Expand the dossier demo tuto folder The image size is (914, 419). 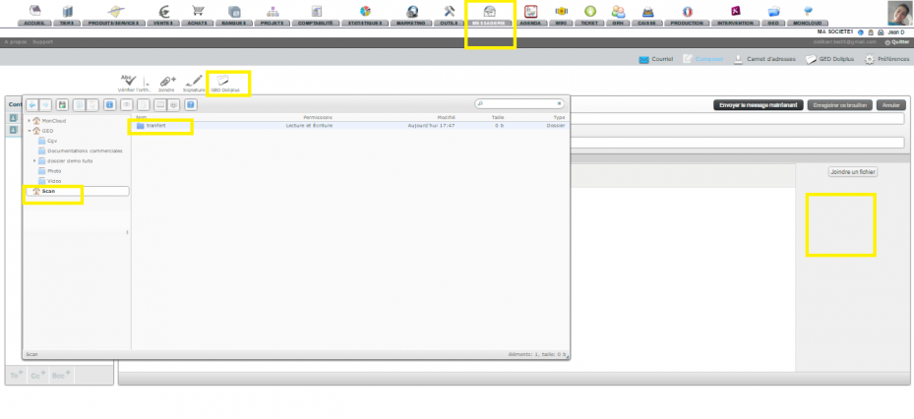click(34, 161)
